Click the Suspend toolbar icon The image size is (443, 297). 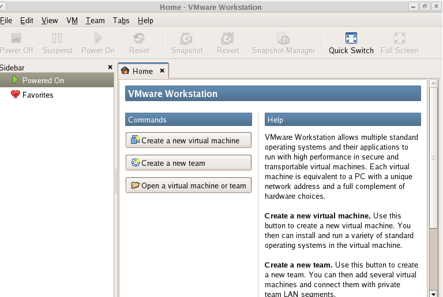click(57, 38)
